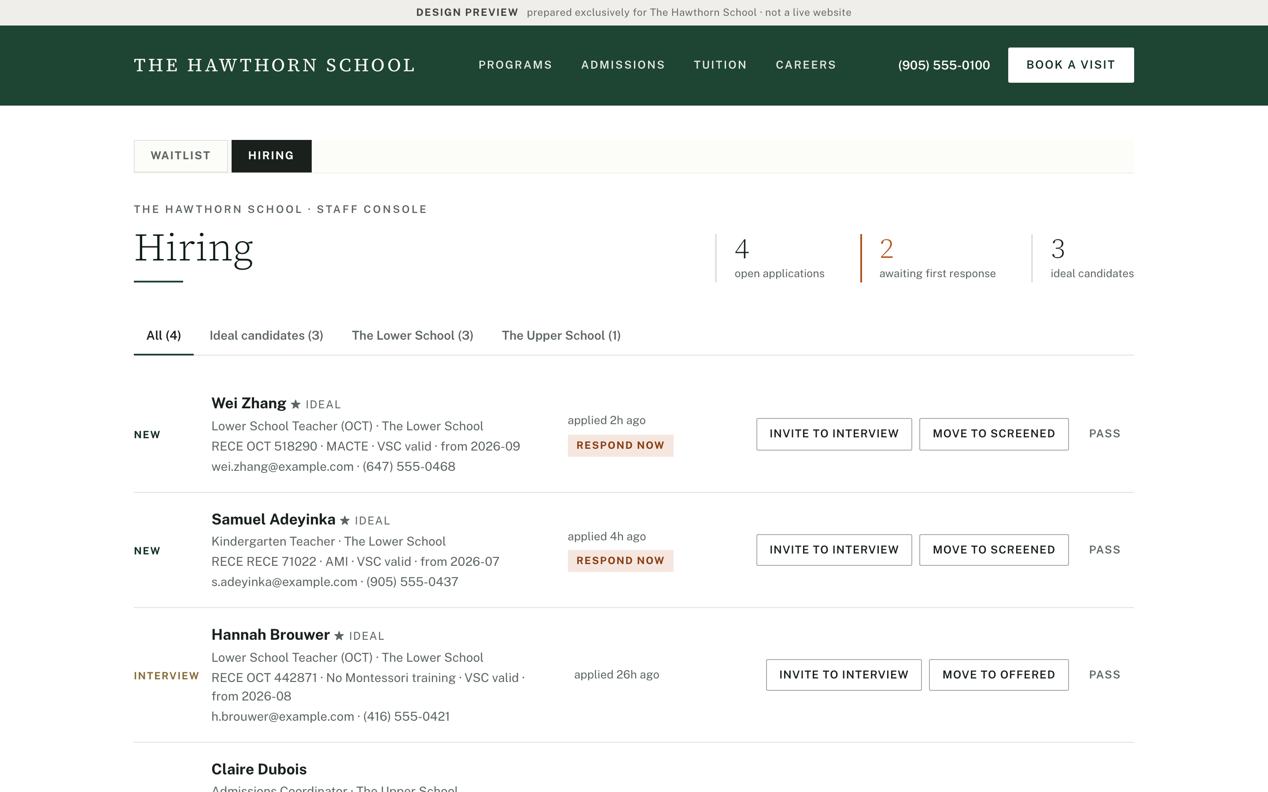The image size is (1268, 792).
Task: Call the (905) 555-0100 phone link
Action: [x=944, y=65]
